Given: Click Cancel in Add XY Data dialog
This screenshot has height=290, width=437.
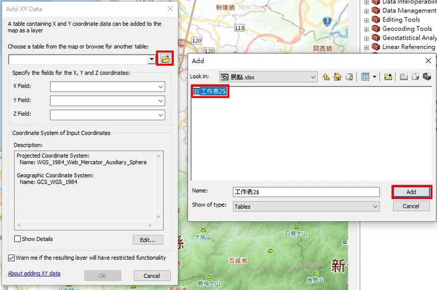Looking at the screenshot, I should click(x=152, y=276).
